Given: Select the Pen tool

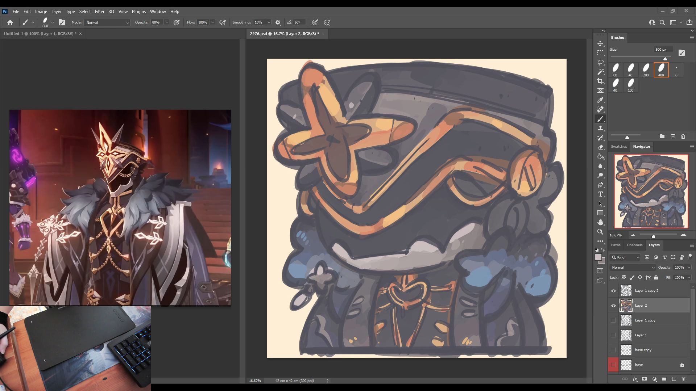Looking at the screenshot, I should (x=600, y=185).
